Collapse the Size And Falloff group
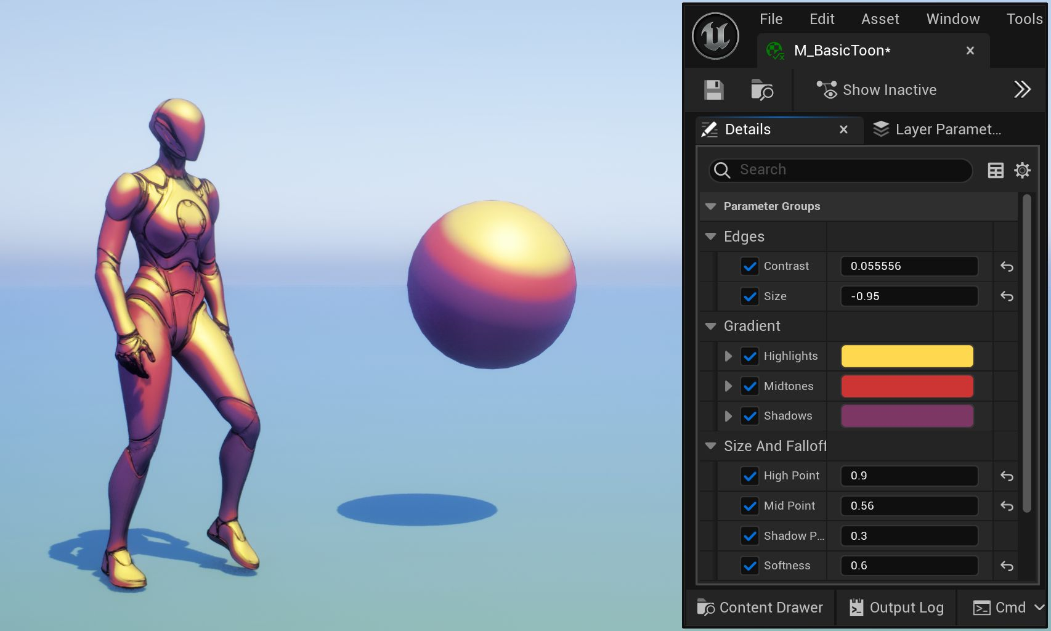Image resolution: width=1051 pixels, height=631 pixels. 710,446
